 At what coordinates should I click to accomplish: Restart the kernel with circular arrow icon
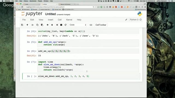66,25
